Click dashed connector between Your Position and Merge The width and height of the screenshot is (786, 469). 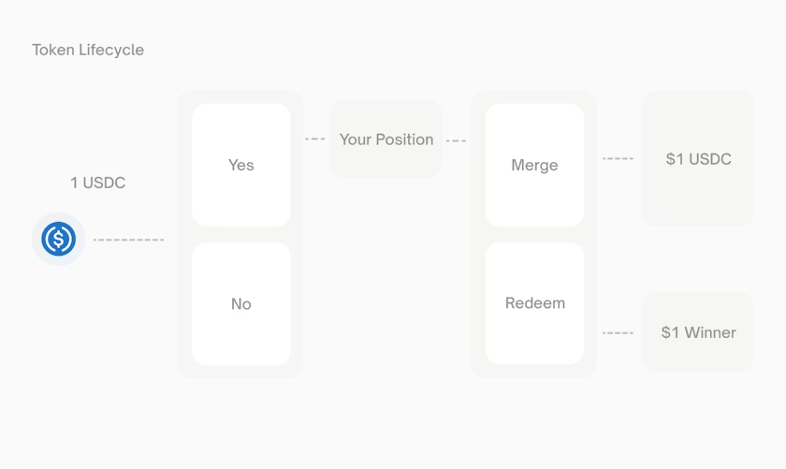point(456,140)
